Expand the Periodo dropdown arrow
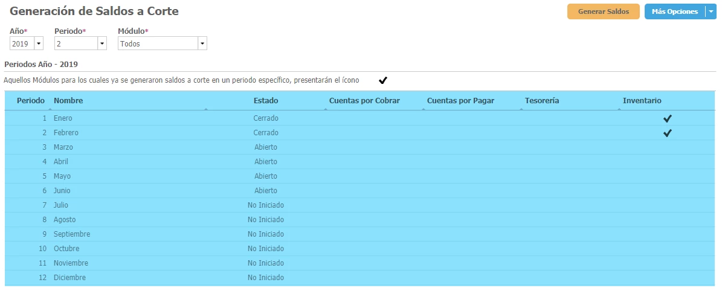 coord(102,43)
